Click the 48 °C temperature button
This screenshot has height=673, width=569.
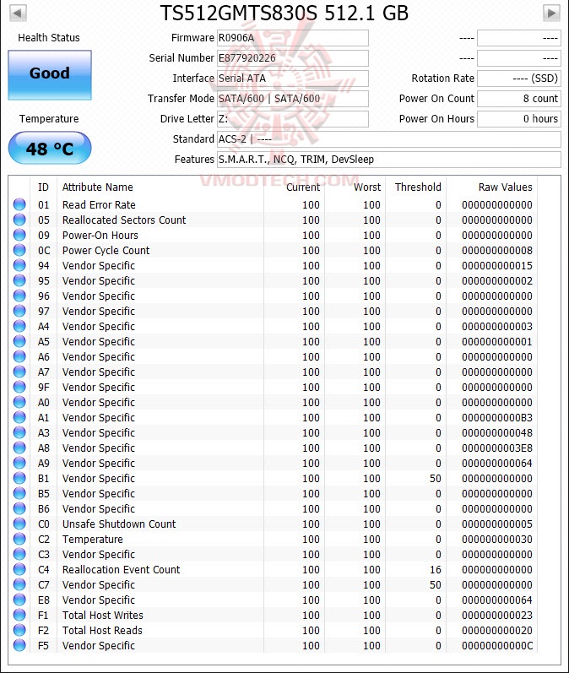[x=50, y=148]
